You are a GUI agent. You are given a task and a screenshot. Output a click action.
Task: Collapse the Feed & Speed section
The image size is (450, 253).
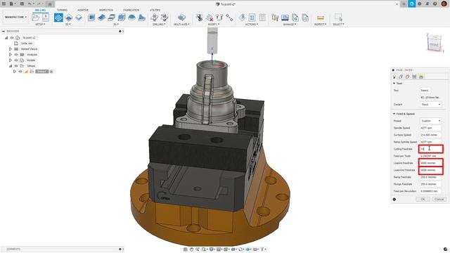point(394,114)
